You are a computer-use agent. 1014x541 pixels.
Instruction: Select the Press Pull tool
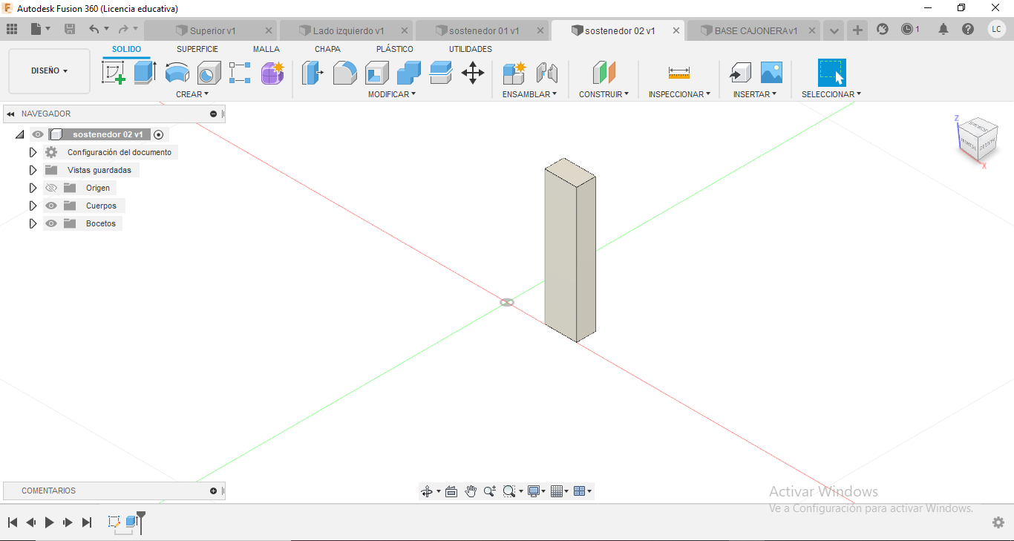[313, 73]
